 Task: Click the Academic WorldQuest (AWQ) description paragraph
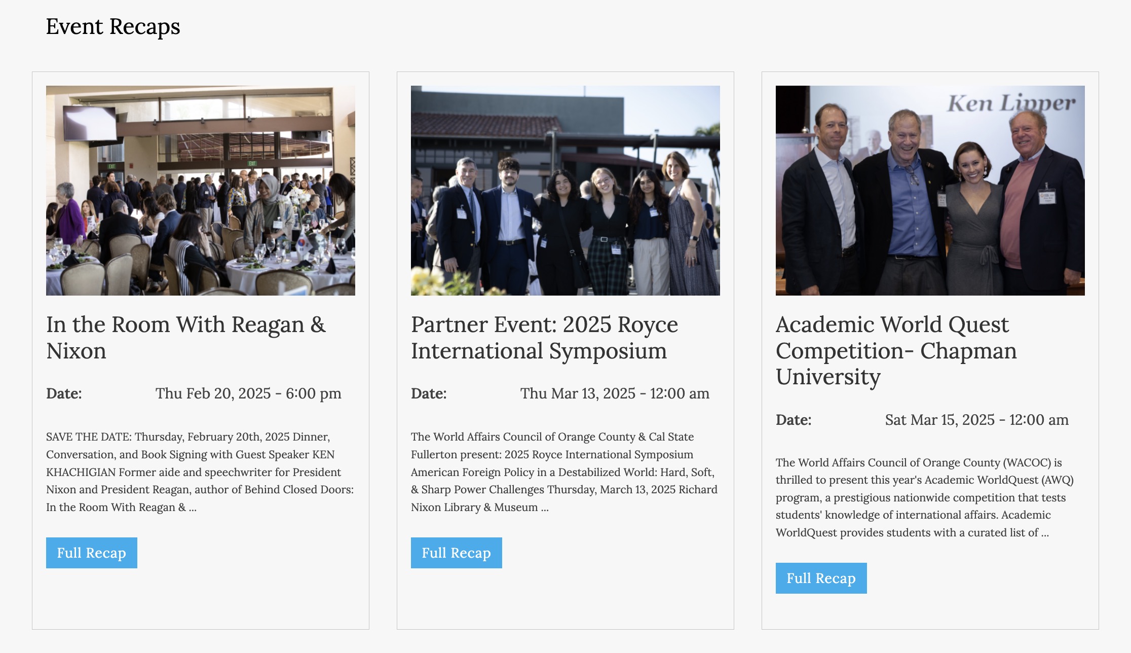[x=925, y=497]
